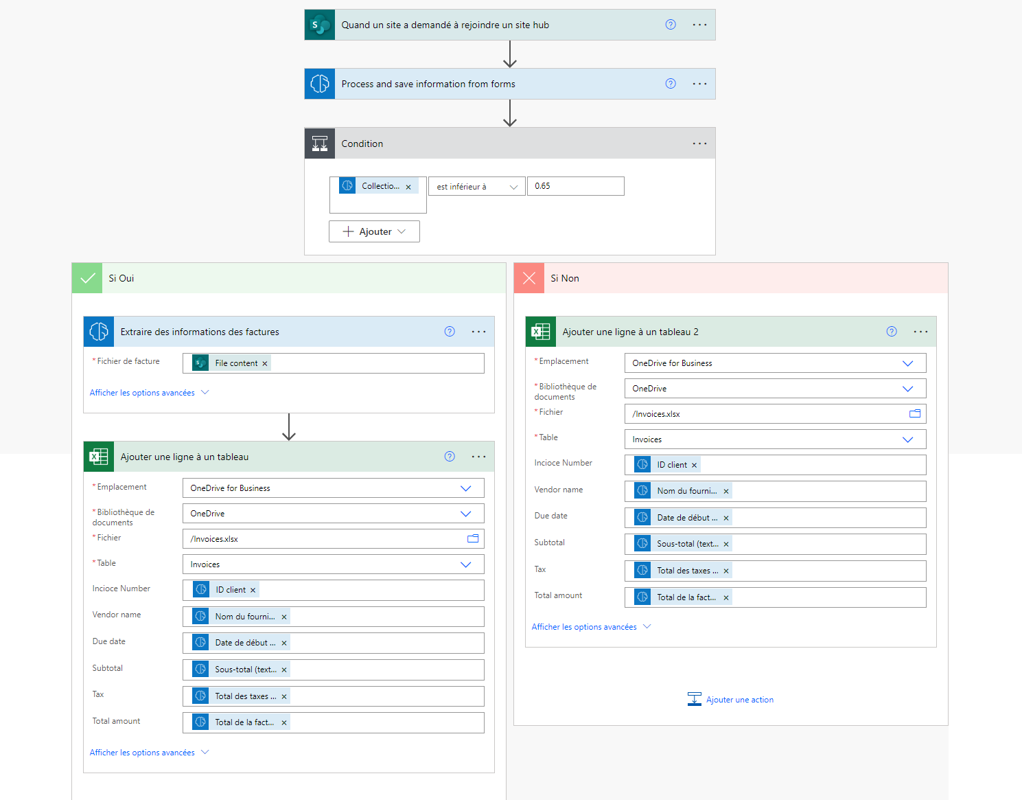Remove Total des taxes token in tableau 2

[x=726, y=571]
